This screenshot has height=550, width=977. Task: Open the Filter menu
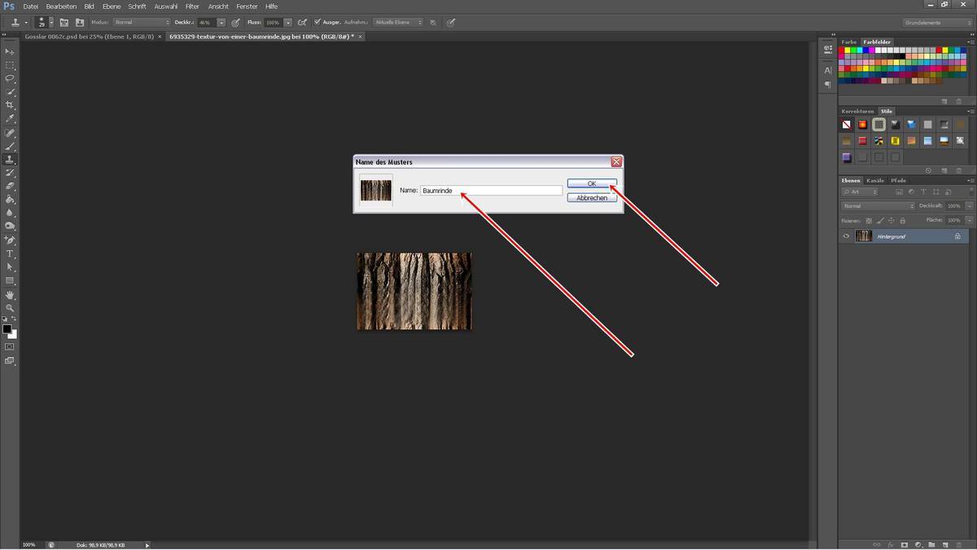tap(192, 6)
